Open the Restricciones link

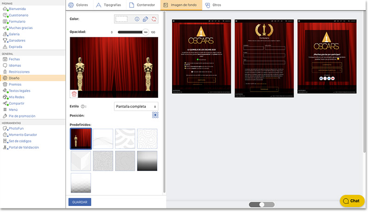click(19, 72)
